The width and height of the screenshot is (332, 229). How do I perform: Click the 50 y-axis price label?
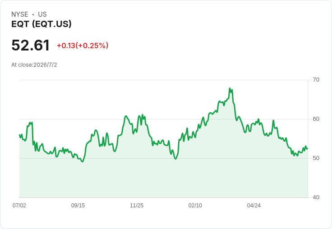pyautogui.click(x=316, y=158)
